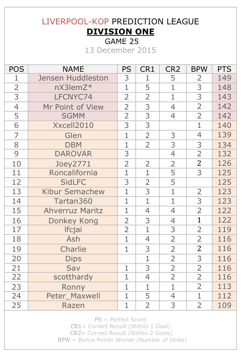Click the CR1 column header
The image size is (243, 358).
click(147, 69)
